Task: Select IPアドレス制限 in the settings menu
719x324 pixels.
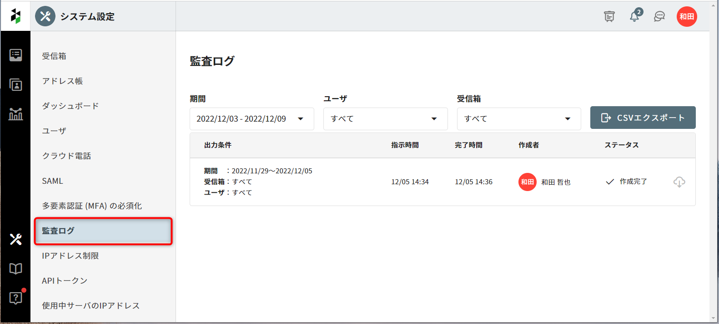Action: point(70,256)
